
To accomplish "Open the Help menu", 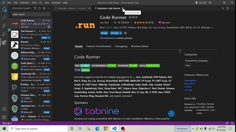I will 65,3.
